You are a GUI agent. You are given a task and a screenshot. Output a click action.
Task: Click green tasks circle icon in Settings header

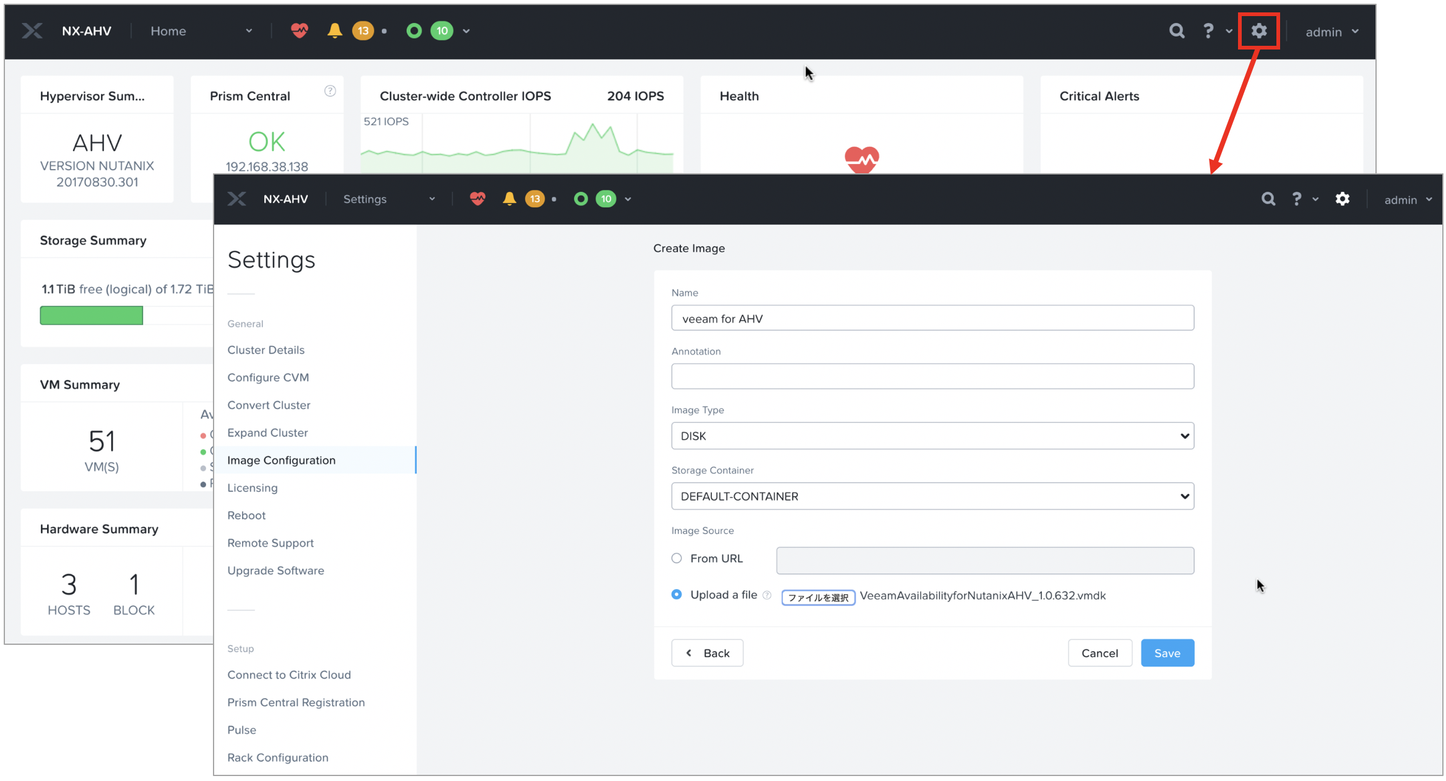[581, 199]
